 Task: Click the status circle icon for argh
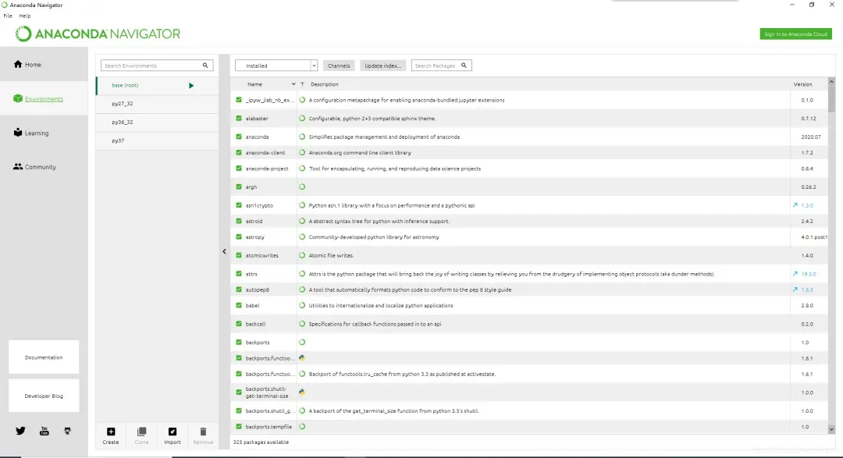click(x=302, y=187)
